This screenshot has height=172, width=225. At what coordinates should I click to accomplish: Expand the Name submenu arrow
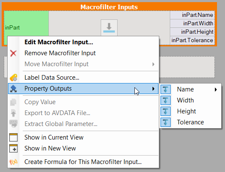[x=216, y=90]
